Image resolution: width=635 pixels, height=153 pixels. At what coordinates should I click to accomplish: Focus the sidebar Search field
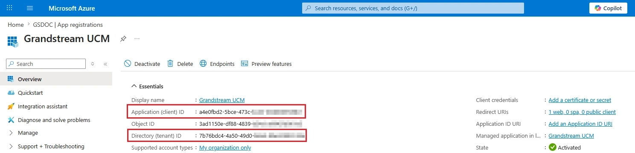click(x=46, y=64)
